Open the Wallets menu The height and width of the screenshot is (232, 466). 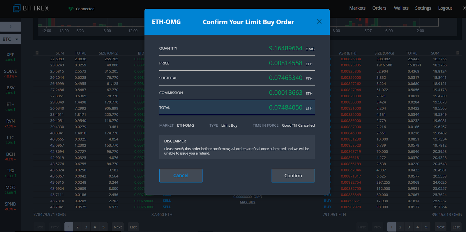pyautogui.click(x=401, y=8)
